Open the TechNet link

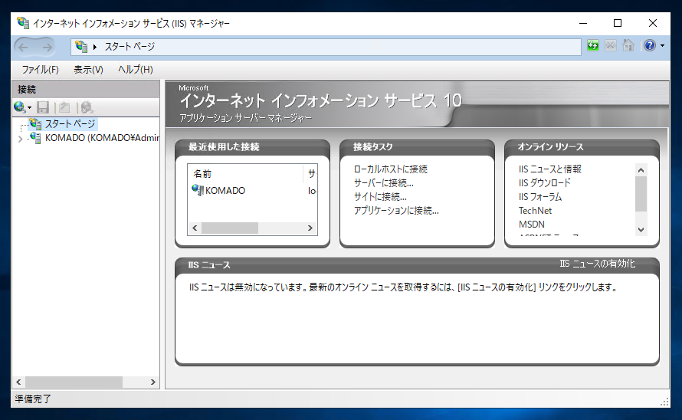coord(535,211)
